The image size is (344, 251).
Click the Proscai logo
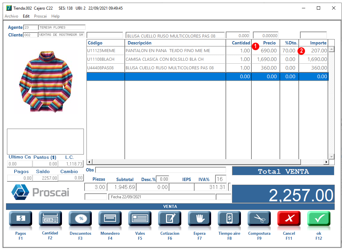[40, 192]
